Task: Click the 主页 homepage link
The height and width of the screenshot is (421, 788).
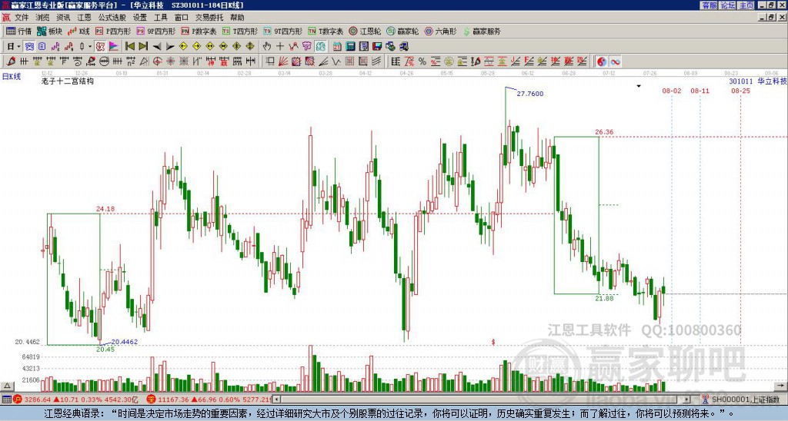Action: tap(746, 5)
